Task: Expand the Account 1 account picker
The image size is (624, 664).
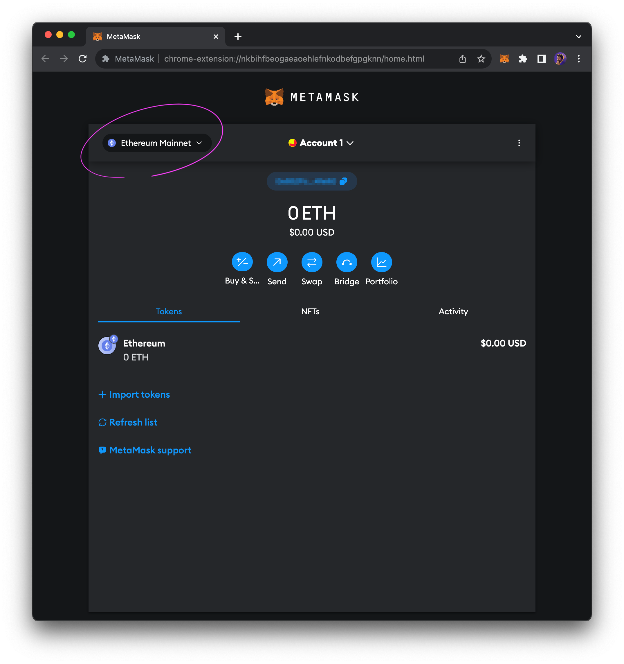Action: tap(321, 143)
